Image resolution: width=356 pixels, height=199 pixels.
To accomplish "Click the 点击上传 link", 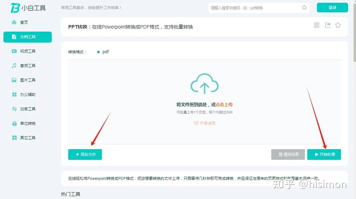I will (224, 104).
